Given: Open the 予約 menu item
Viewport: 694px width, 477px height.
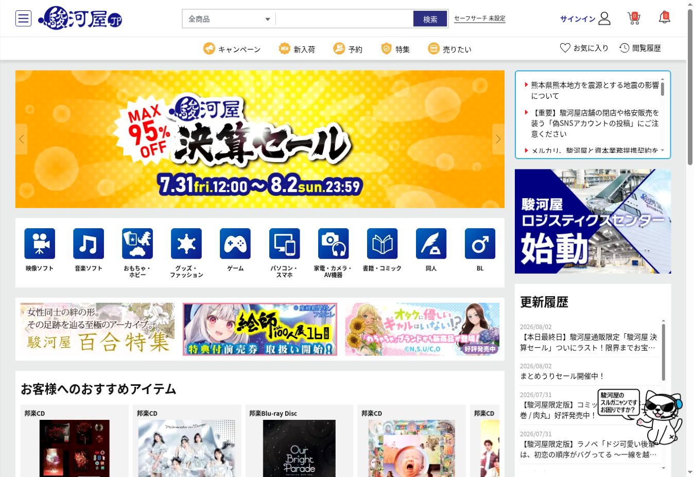Looking at the screenshot, I should click(x=348, y=49).
